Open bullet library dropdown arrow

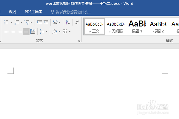11,22
